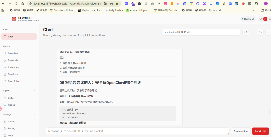Open the Wayback Machine bookmark
This screenshot has width=271, height=137.
tap(90, 10)
